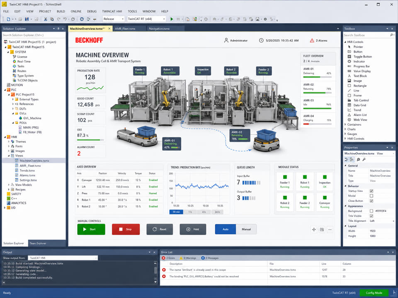Screen dimensions: 398x298
Task: Click the Save floppy disk toolbar icon
Action: point(27,19)
